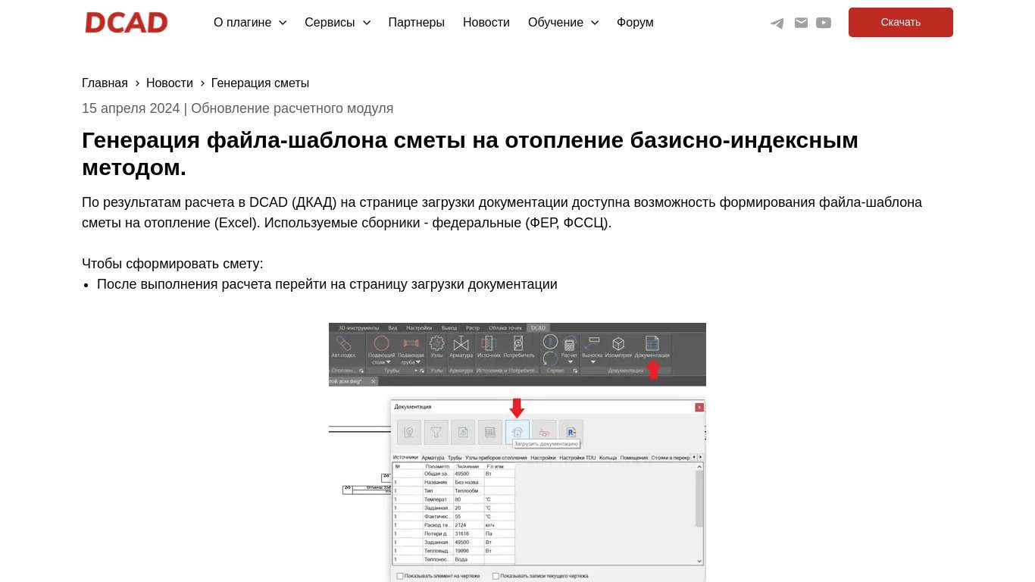Open the Telegram channel icon

coord(777,23)
